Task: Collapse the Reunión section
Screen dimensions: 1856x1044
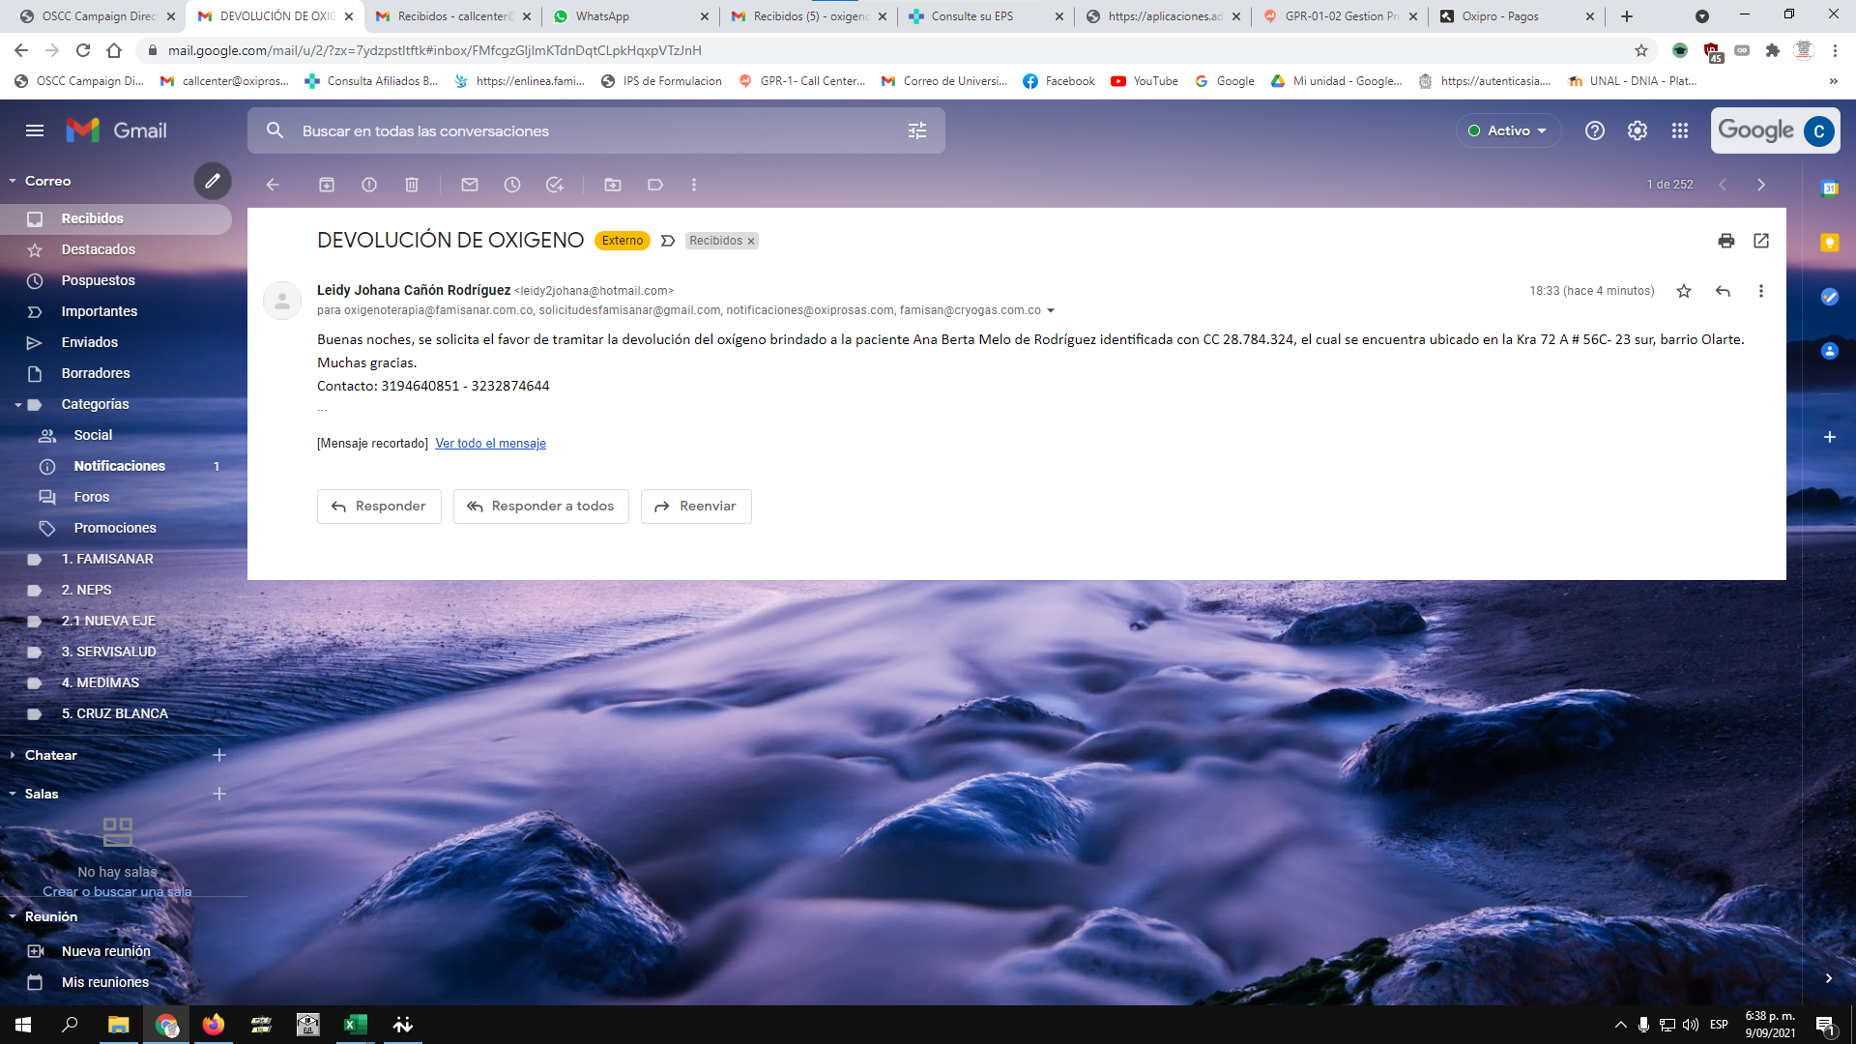Action: pyautogui.click(x=13, y=916)
